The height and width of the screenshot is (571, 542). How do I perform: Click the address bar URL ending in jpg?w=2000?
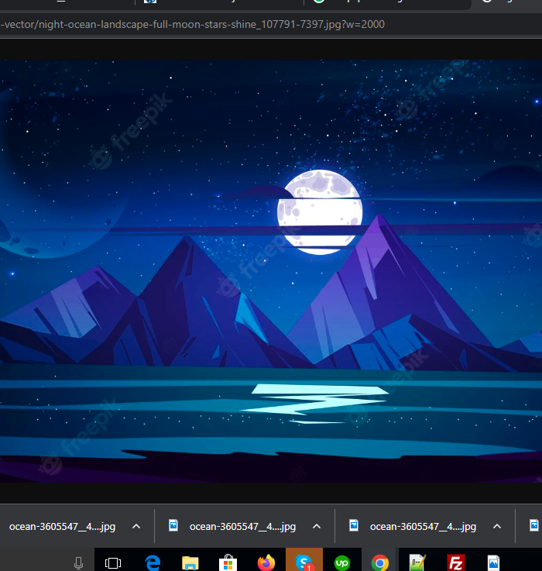point(193,24)
